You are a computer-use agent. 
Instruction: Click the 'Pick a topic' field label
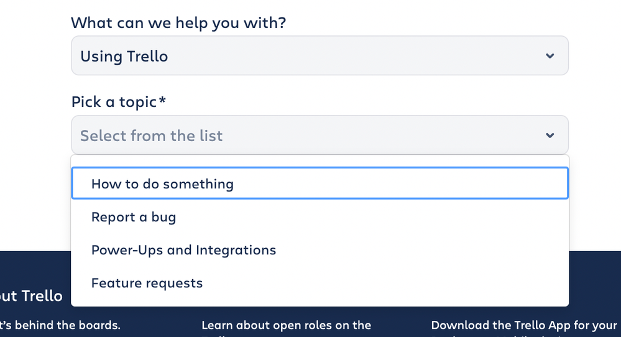point(114,102)
